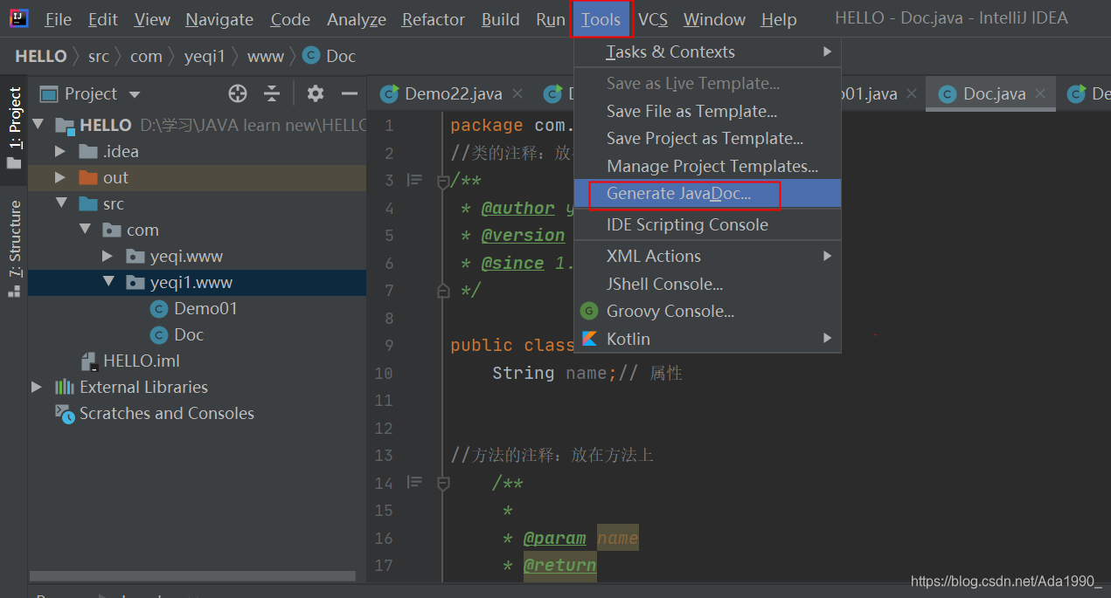Open the VCS menu

tap(653, 19)
